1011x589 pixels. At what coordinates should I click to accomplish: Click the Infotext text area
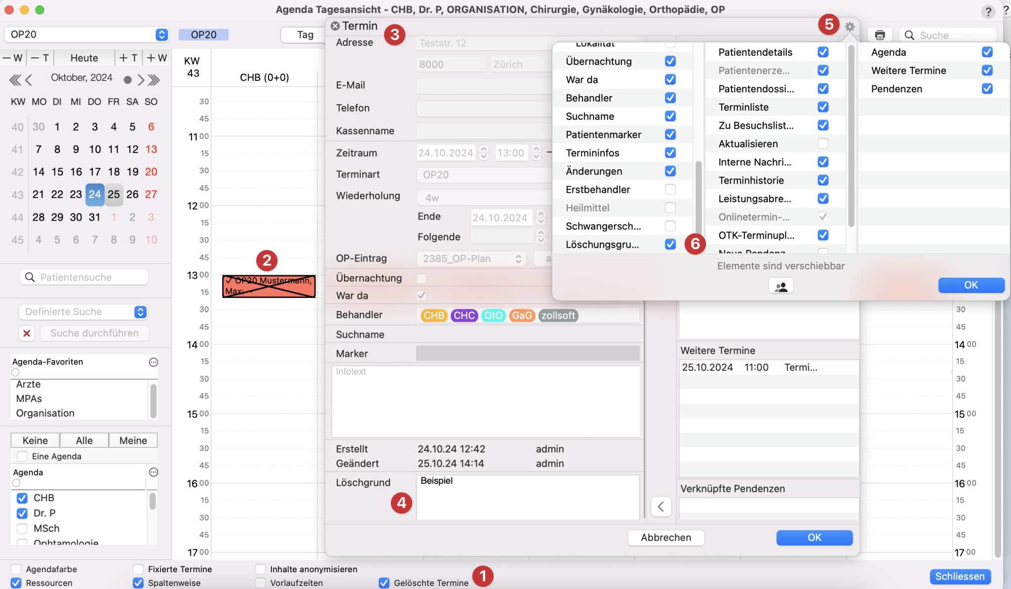click(x=486, y=401)
